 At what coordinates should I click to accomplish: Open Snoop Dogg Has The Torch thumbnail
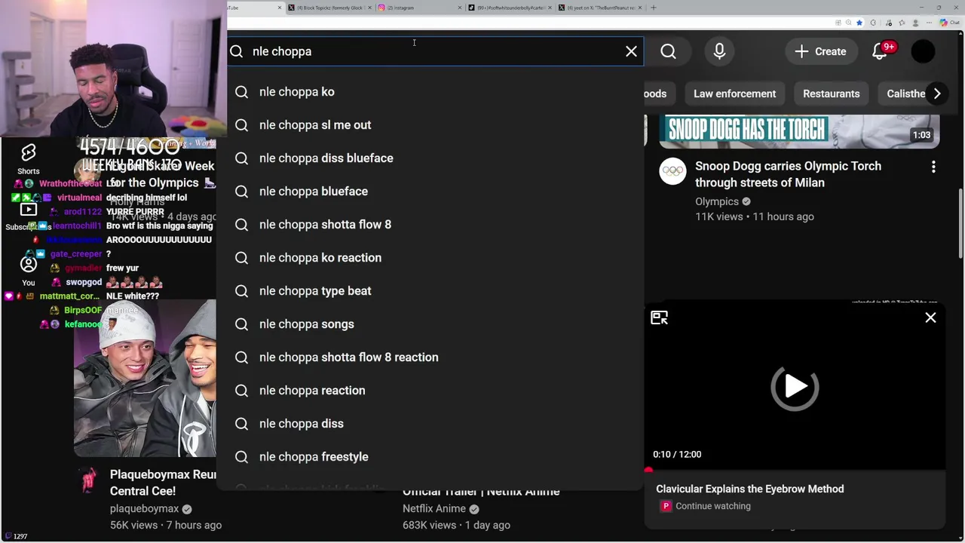799,131
